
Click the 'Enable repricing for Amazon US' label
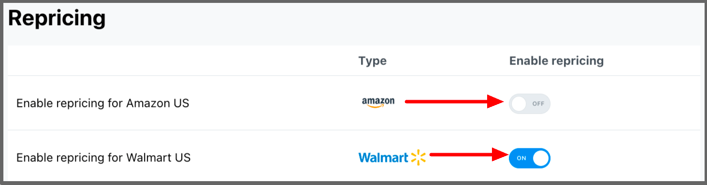point(102,103)
